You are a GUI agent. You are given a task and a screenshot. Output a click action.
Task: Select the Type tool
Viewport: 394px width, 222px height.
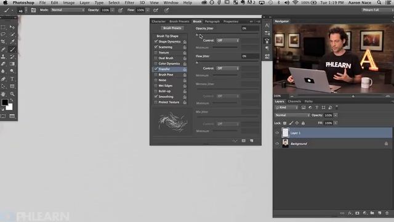(12, 79)
